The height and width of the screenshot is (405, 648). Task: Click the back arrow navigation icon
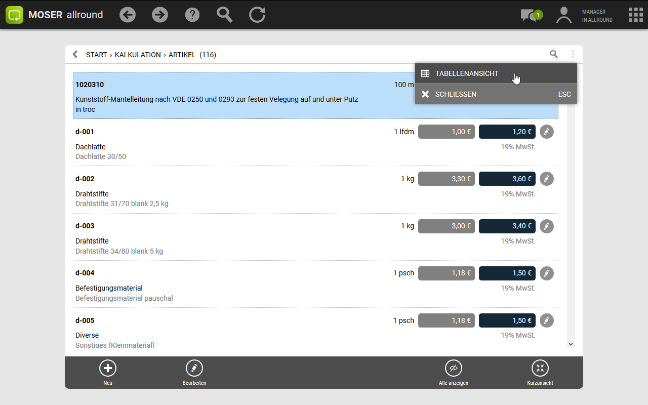(128, 15)
